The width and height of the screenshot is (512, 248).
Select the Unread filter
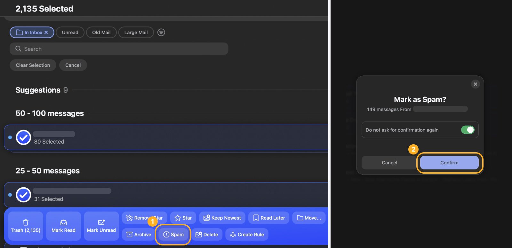point(70,33)
